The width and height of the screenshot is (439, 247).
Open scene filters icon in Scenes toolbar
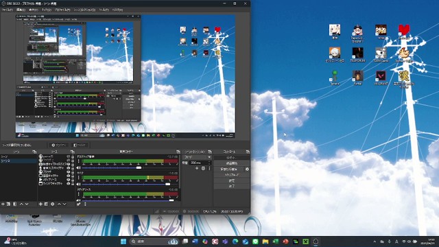(15, 204)
